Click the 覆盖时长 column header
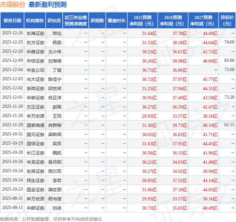 [x=117, y=21]
